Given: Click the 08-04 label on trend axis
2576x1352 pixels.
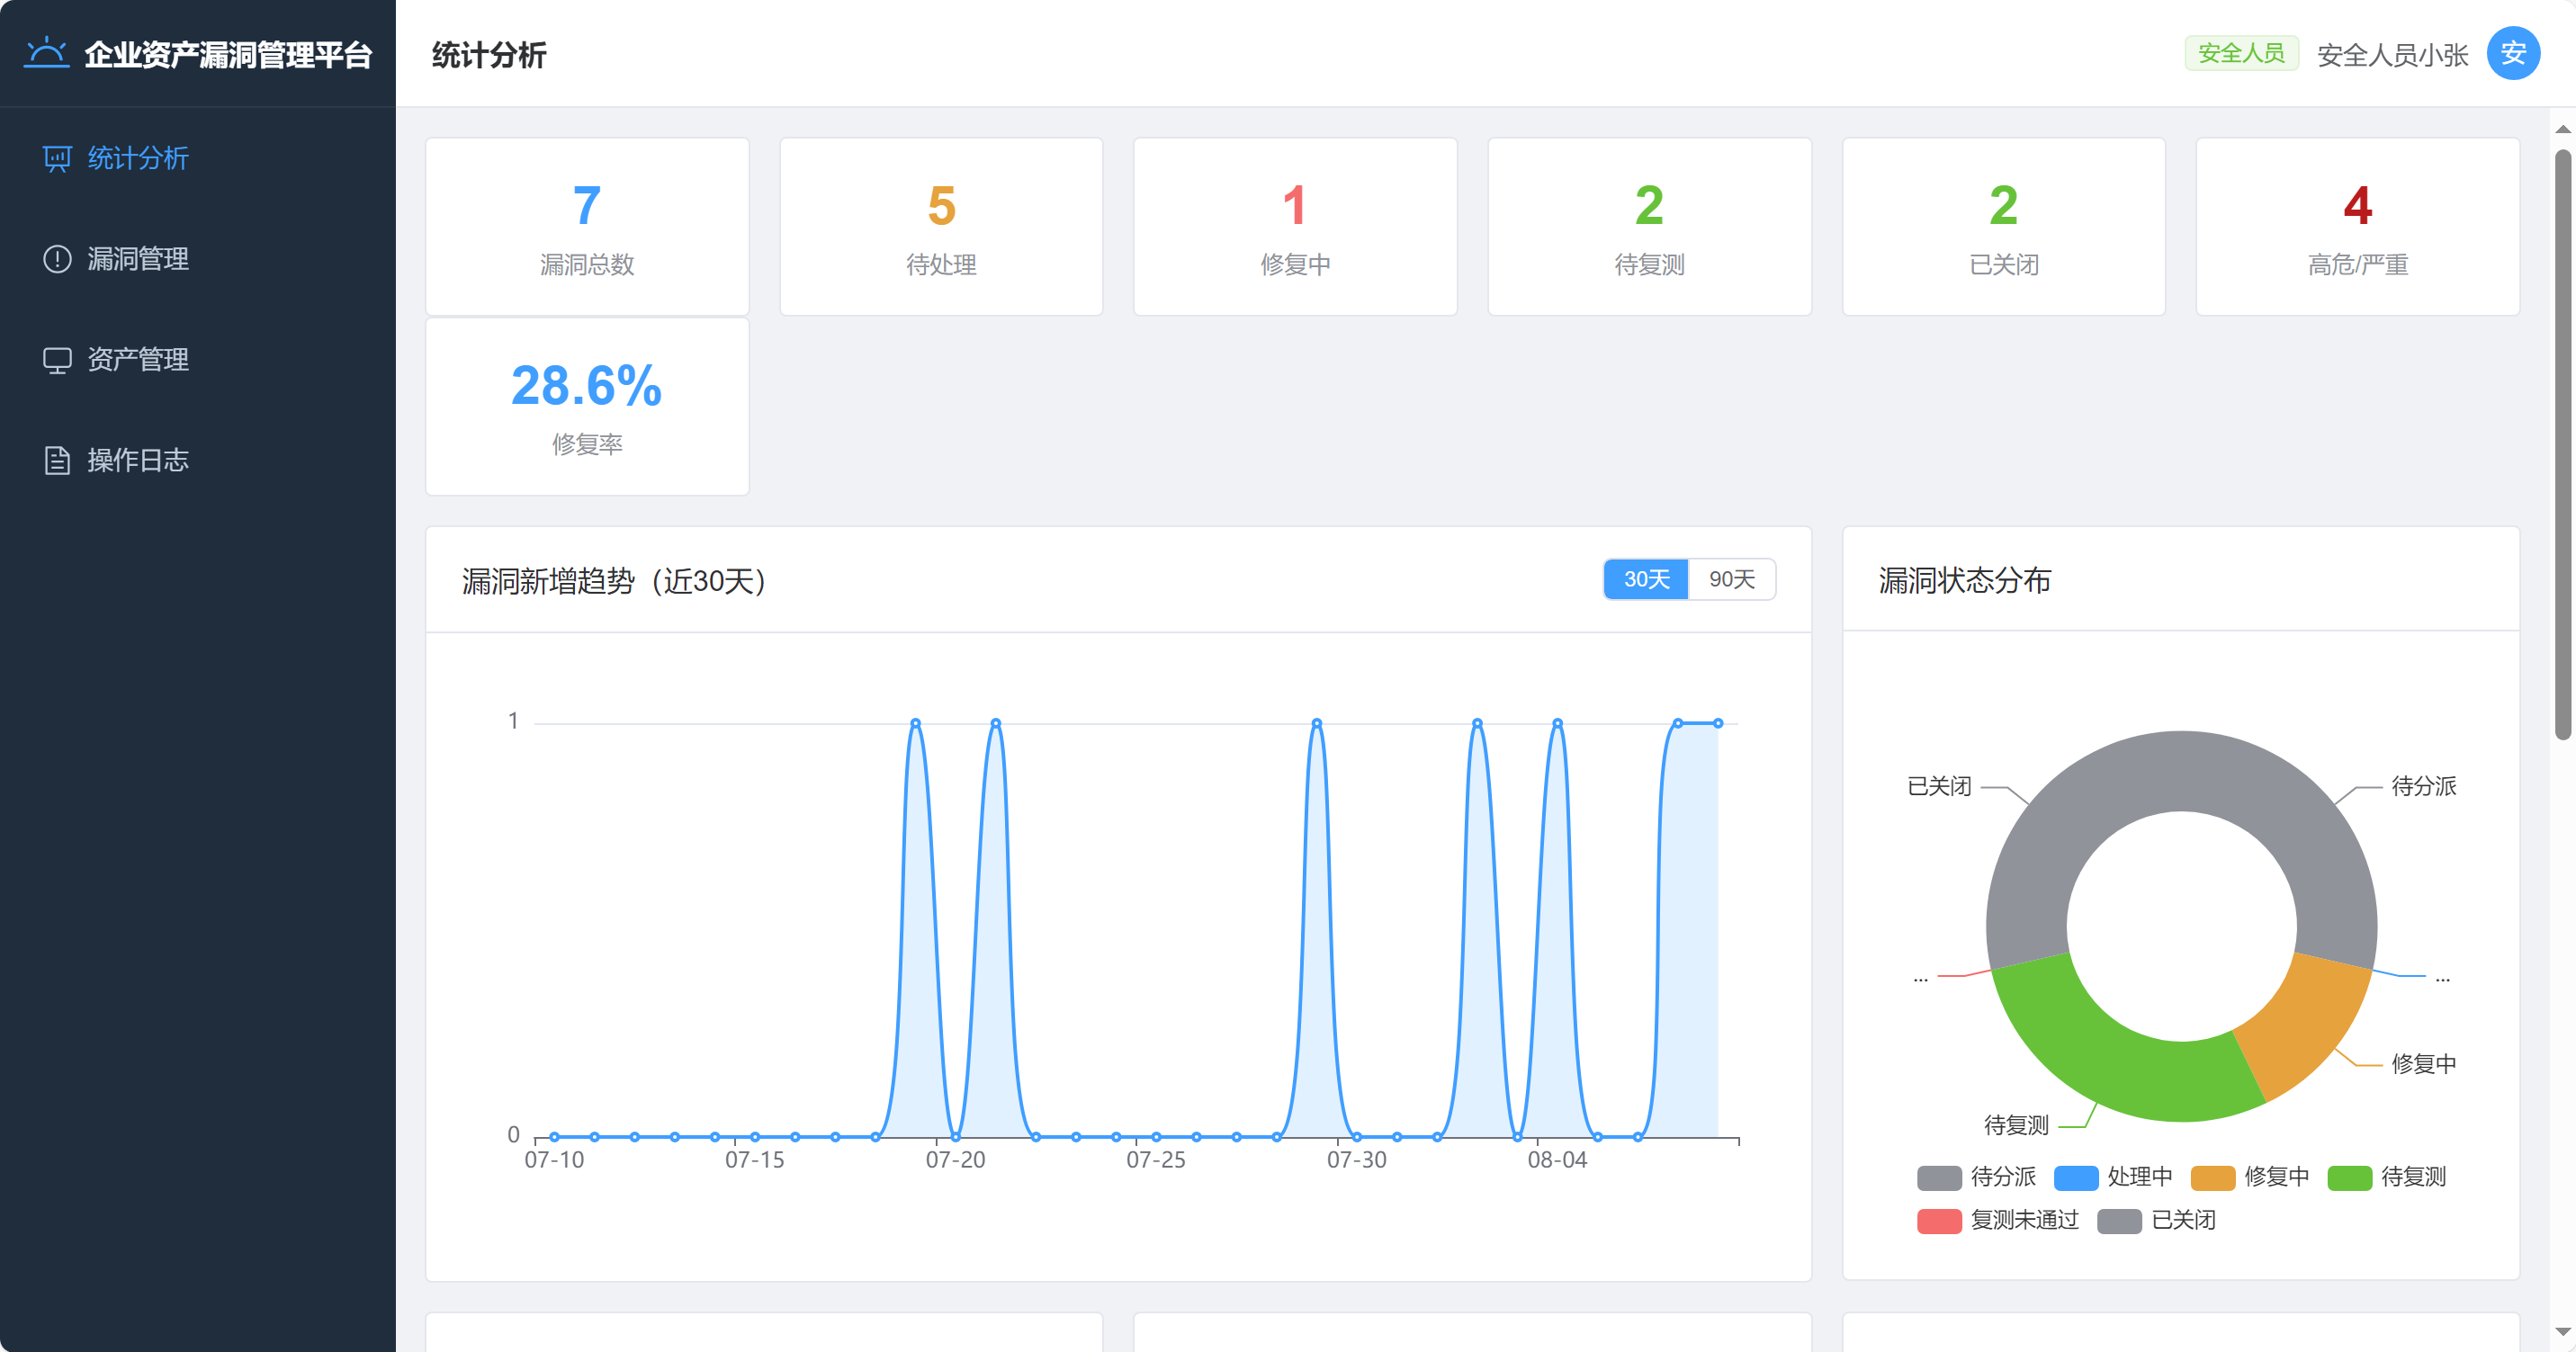Looking at the screenshot, I should 1557,1160.
